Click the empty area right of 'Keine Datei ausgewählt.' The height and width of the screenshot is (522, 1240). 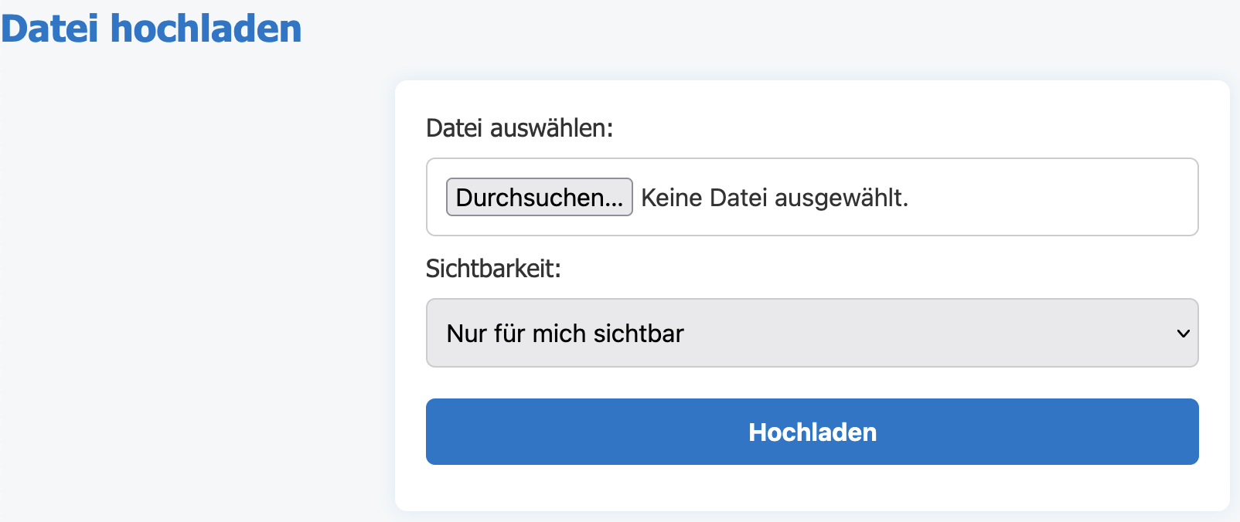click(x=1051, y=197)
